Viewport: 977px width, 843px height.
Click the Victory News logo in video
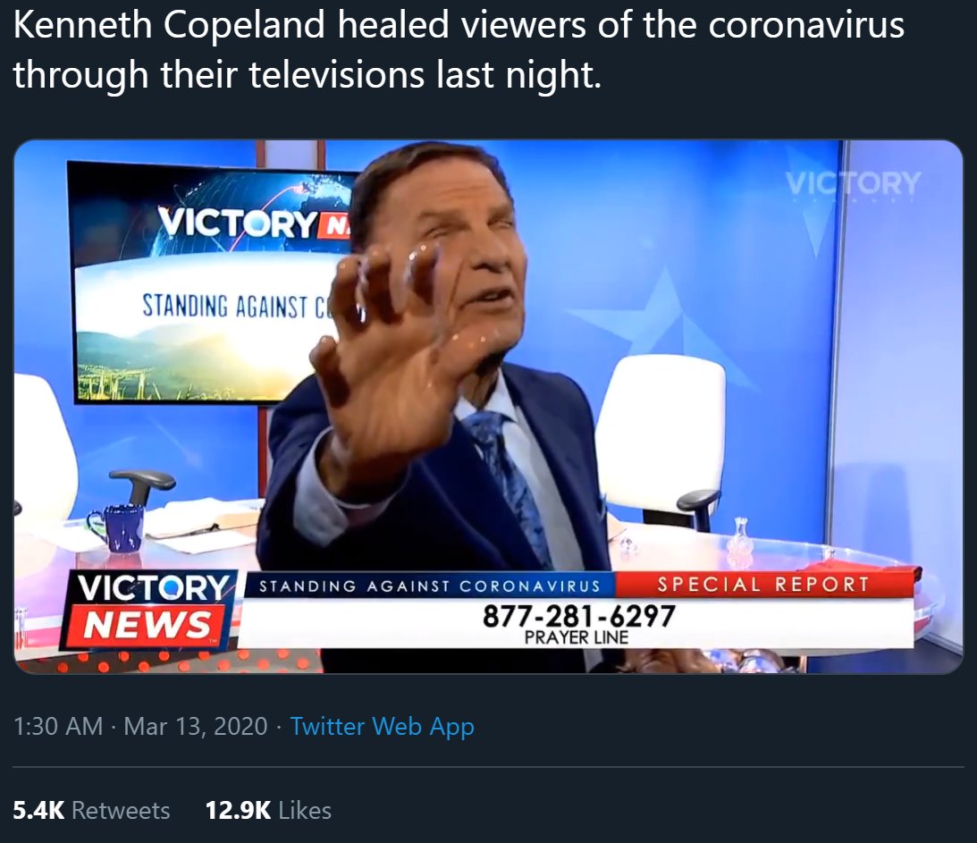pos(149,610)
